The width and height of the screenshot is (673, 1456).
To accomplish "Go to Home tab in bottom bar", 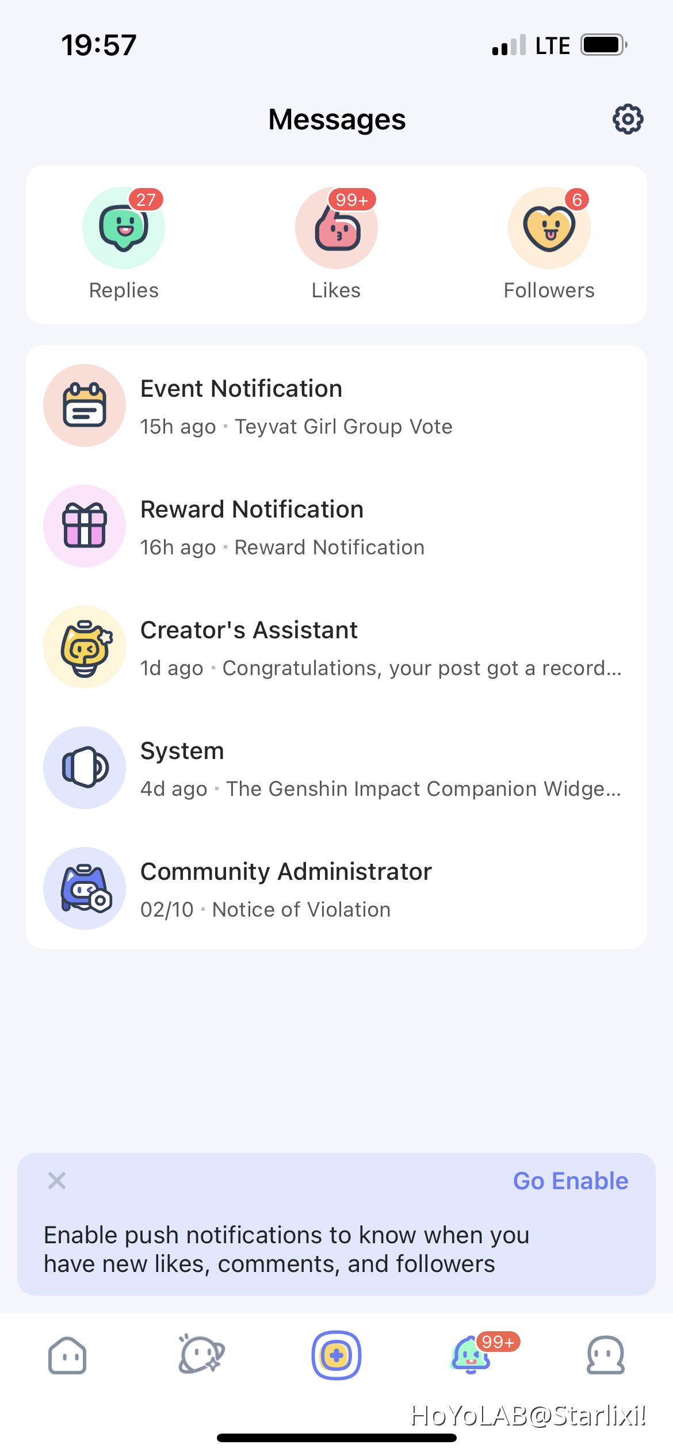I will pyautogui.click(x=67, y=1355).
